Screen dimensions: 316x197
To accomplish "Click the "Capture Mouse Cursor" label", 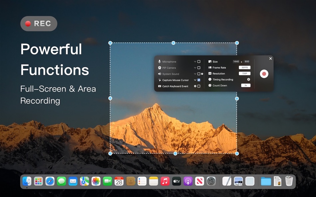I will (x=176, y=80).
